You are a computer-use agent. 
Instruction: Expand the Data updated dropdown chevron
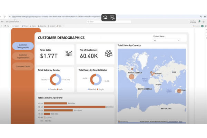pyautogui.click(x=20, y=22)
